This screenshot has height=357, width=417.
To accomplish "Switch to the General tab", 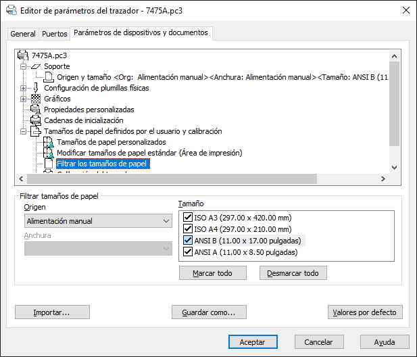I will (x=23, y=34).
